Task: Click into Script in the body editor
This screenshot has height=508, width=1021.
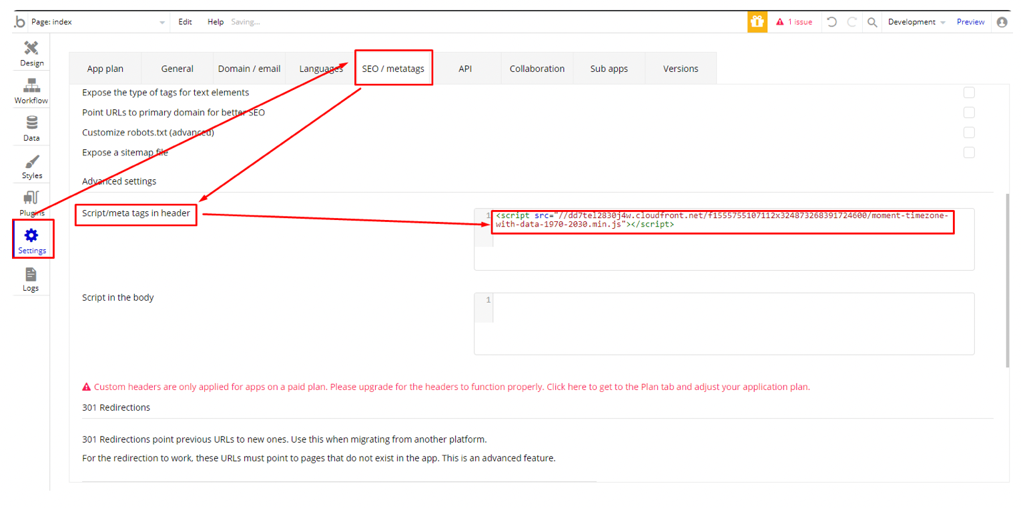Action: [724, 323]
